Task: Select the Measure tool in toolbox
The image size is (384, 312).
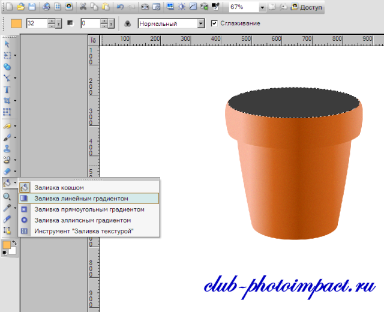Action: 7,219
